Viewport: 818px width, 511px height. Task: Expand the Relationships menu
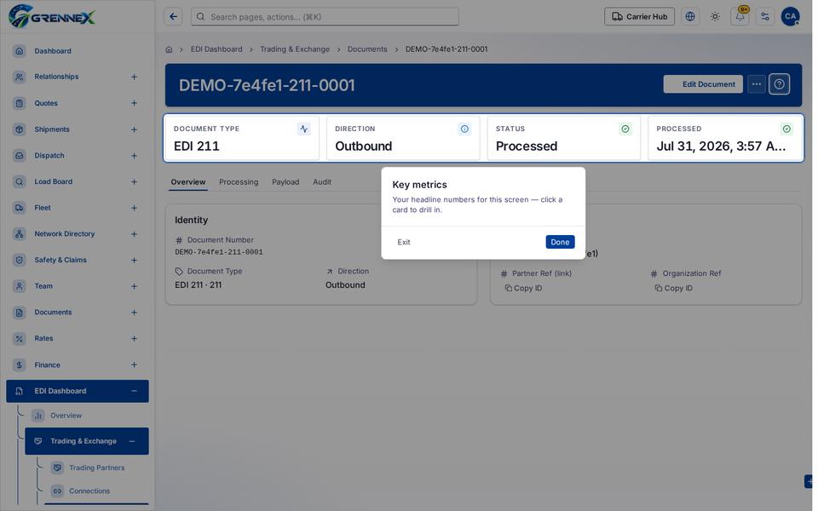[x=134, y=77]
